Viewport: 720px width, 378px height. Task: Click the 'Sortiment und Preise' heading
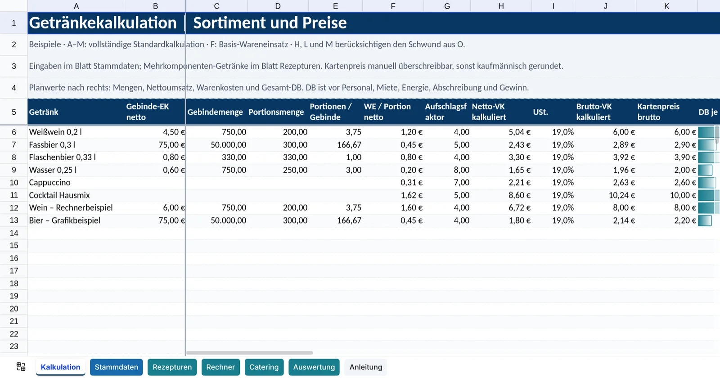(270, 23)
